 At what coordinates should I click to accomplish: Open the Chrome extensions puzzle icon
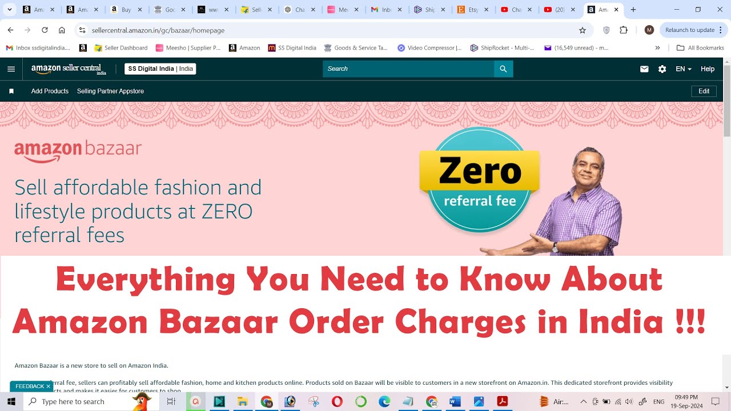pos(624,30)
